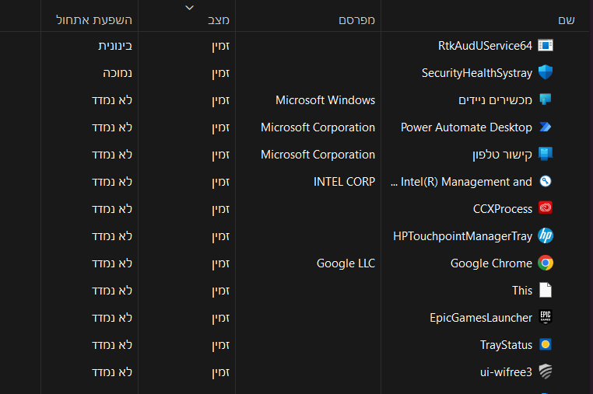Click the EpicGamesLauncher icon

tap(546, 318)
